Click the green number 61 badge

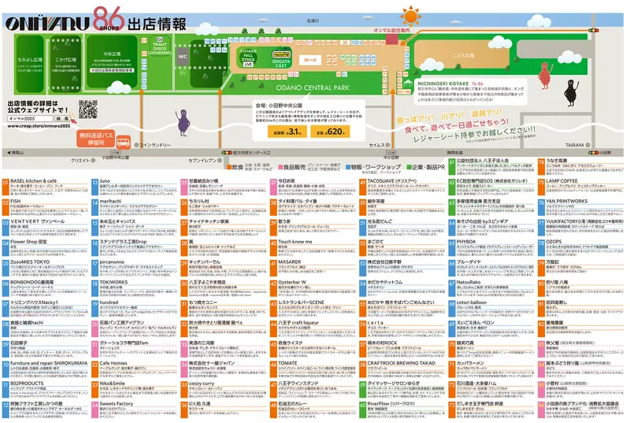click(451, 167)
